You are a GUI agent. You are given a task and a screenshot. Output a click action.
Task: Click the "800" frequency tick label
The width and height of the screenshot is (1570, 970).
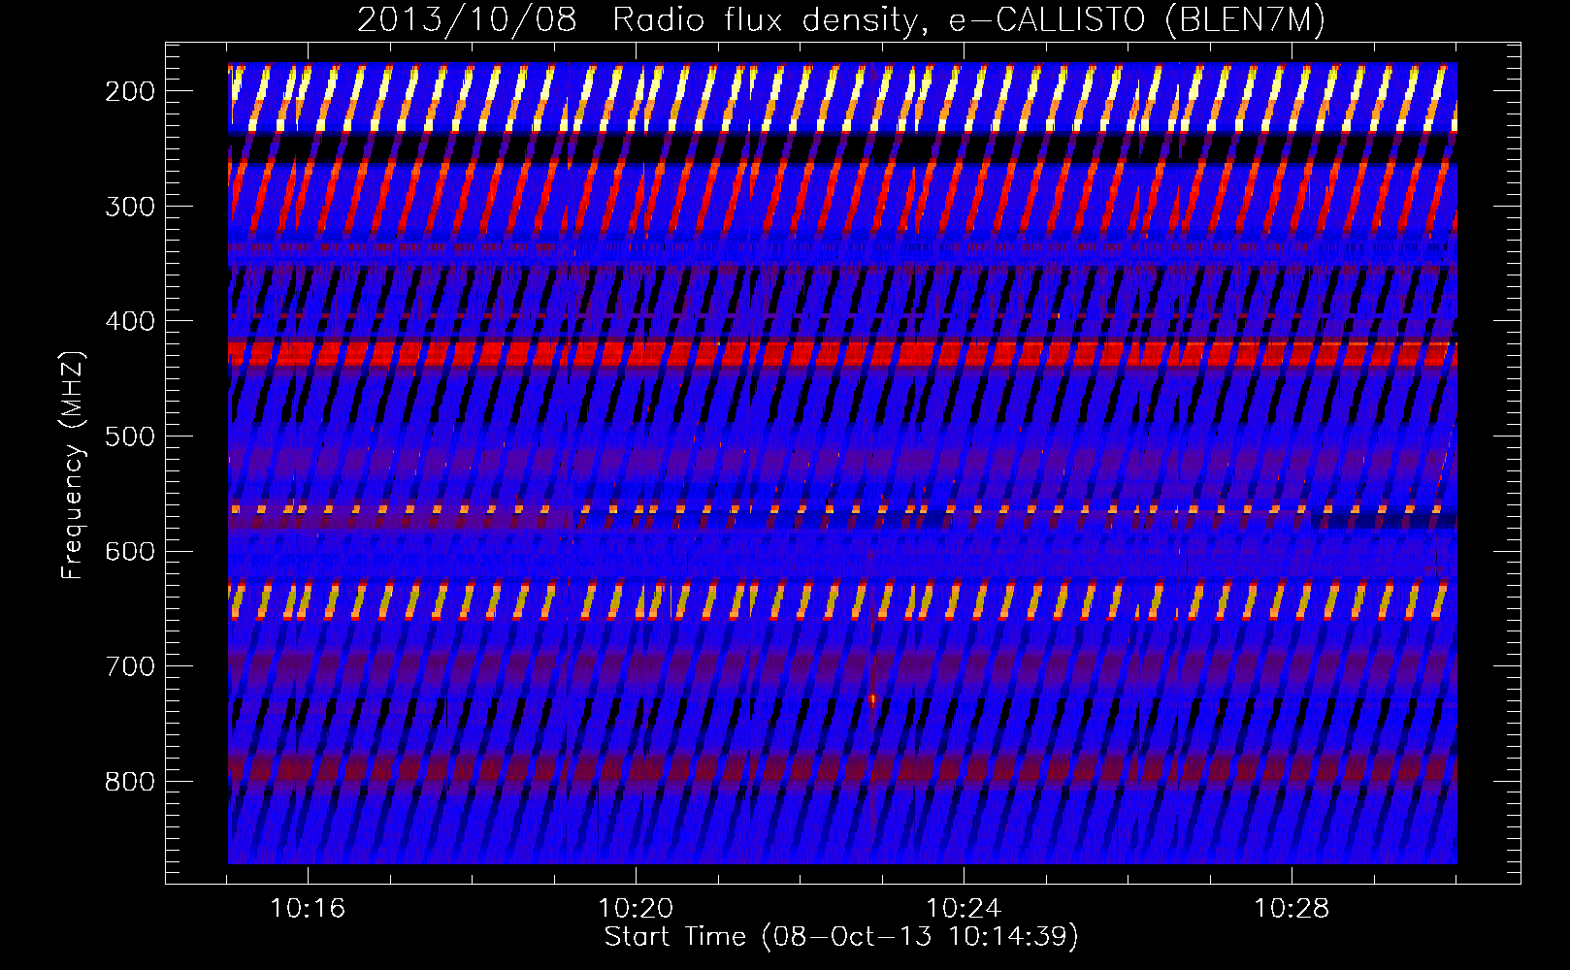pyautogui.click(x=130, y=782)
